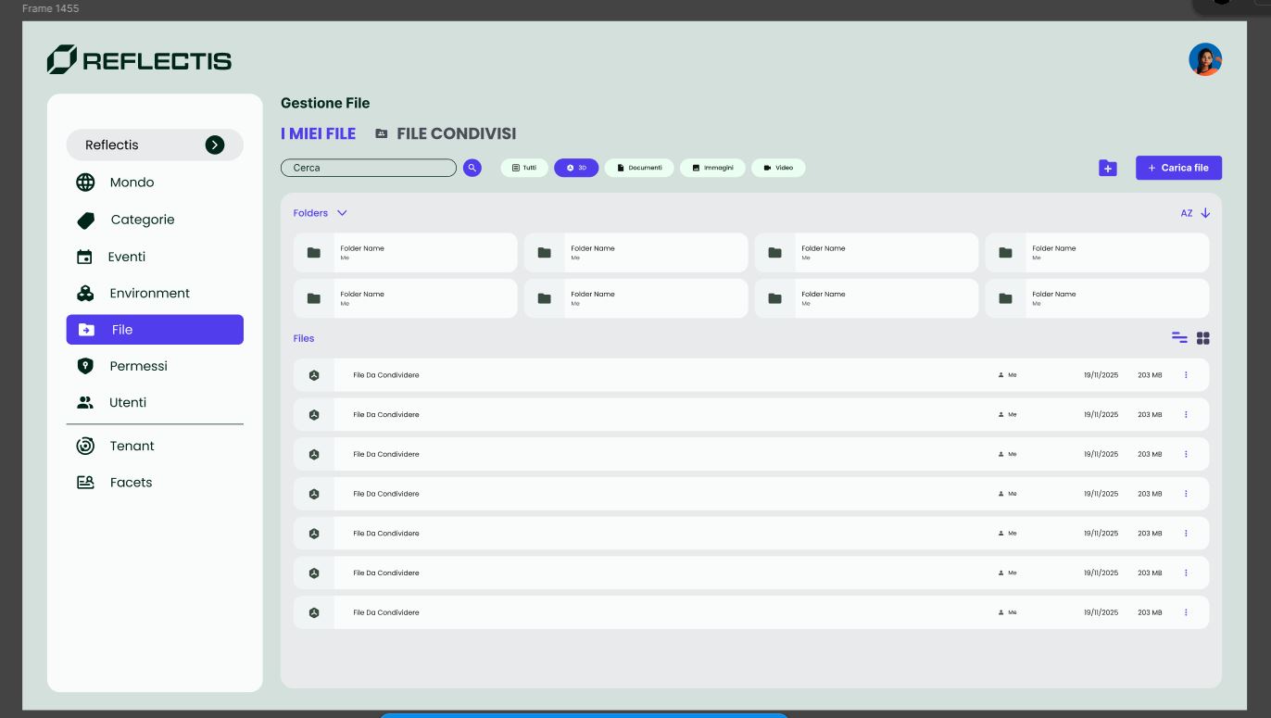Click the new folder icon
This screenshot has height=718, width=1271.
tap(1107, 168)
